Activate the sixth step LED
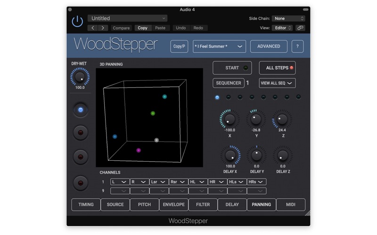This screenshot has width=377, height=235. (x=275, y=97)
